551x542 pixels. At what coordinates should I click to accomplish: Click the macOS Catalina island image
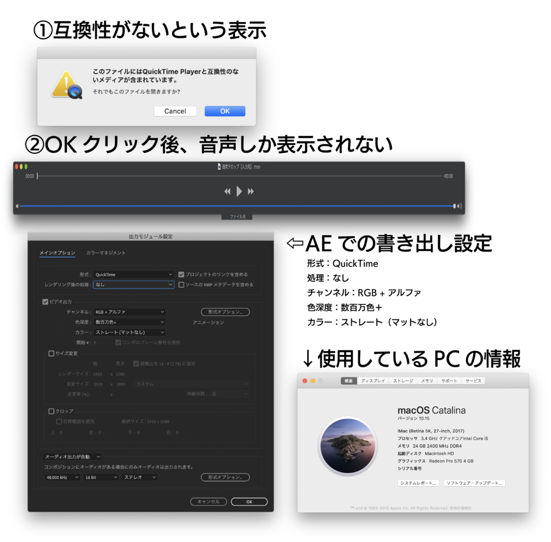pos(348,446)
